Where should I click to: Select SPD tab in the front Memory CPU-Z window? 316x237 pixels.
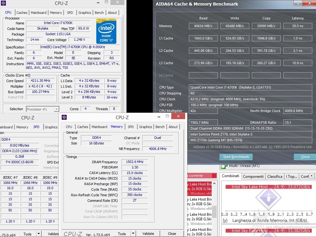coord(131,127)
